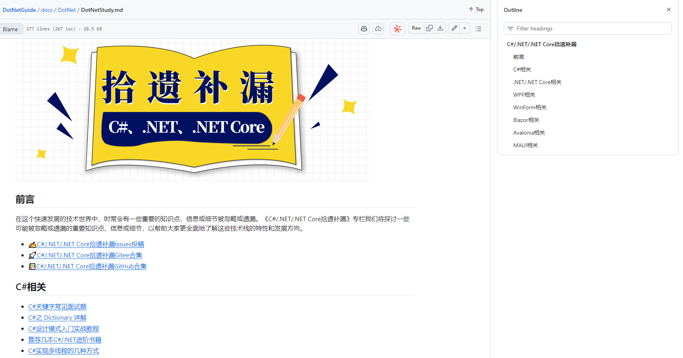Image resolution: width=683 pixels, height=358 pixels.
Task: Copy raw file contents icon
Action: 430,28
